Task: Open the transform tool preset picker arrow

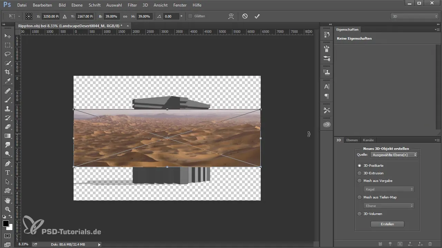Action: (x=19, y=16)
